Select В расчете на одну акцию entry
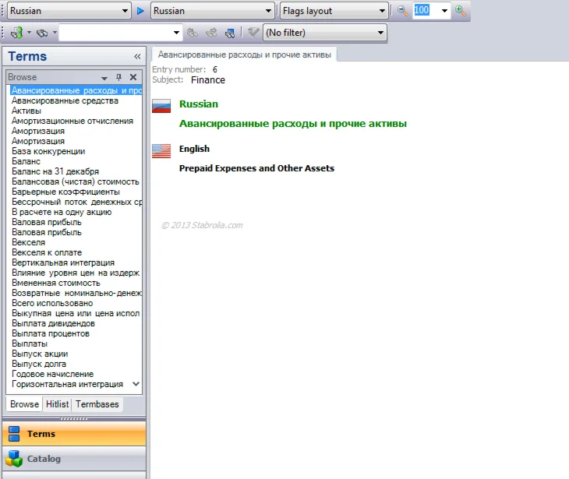Screen dimensions: 569x479 pyautogui.click(x=62, y=212)
